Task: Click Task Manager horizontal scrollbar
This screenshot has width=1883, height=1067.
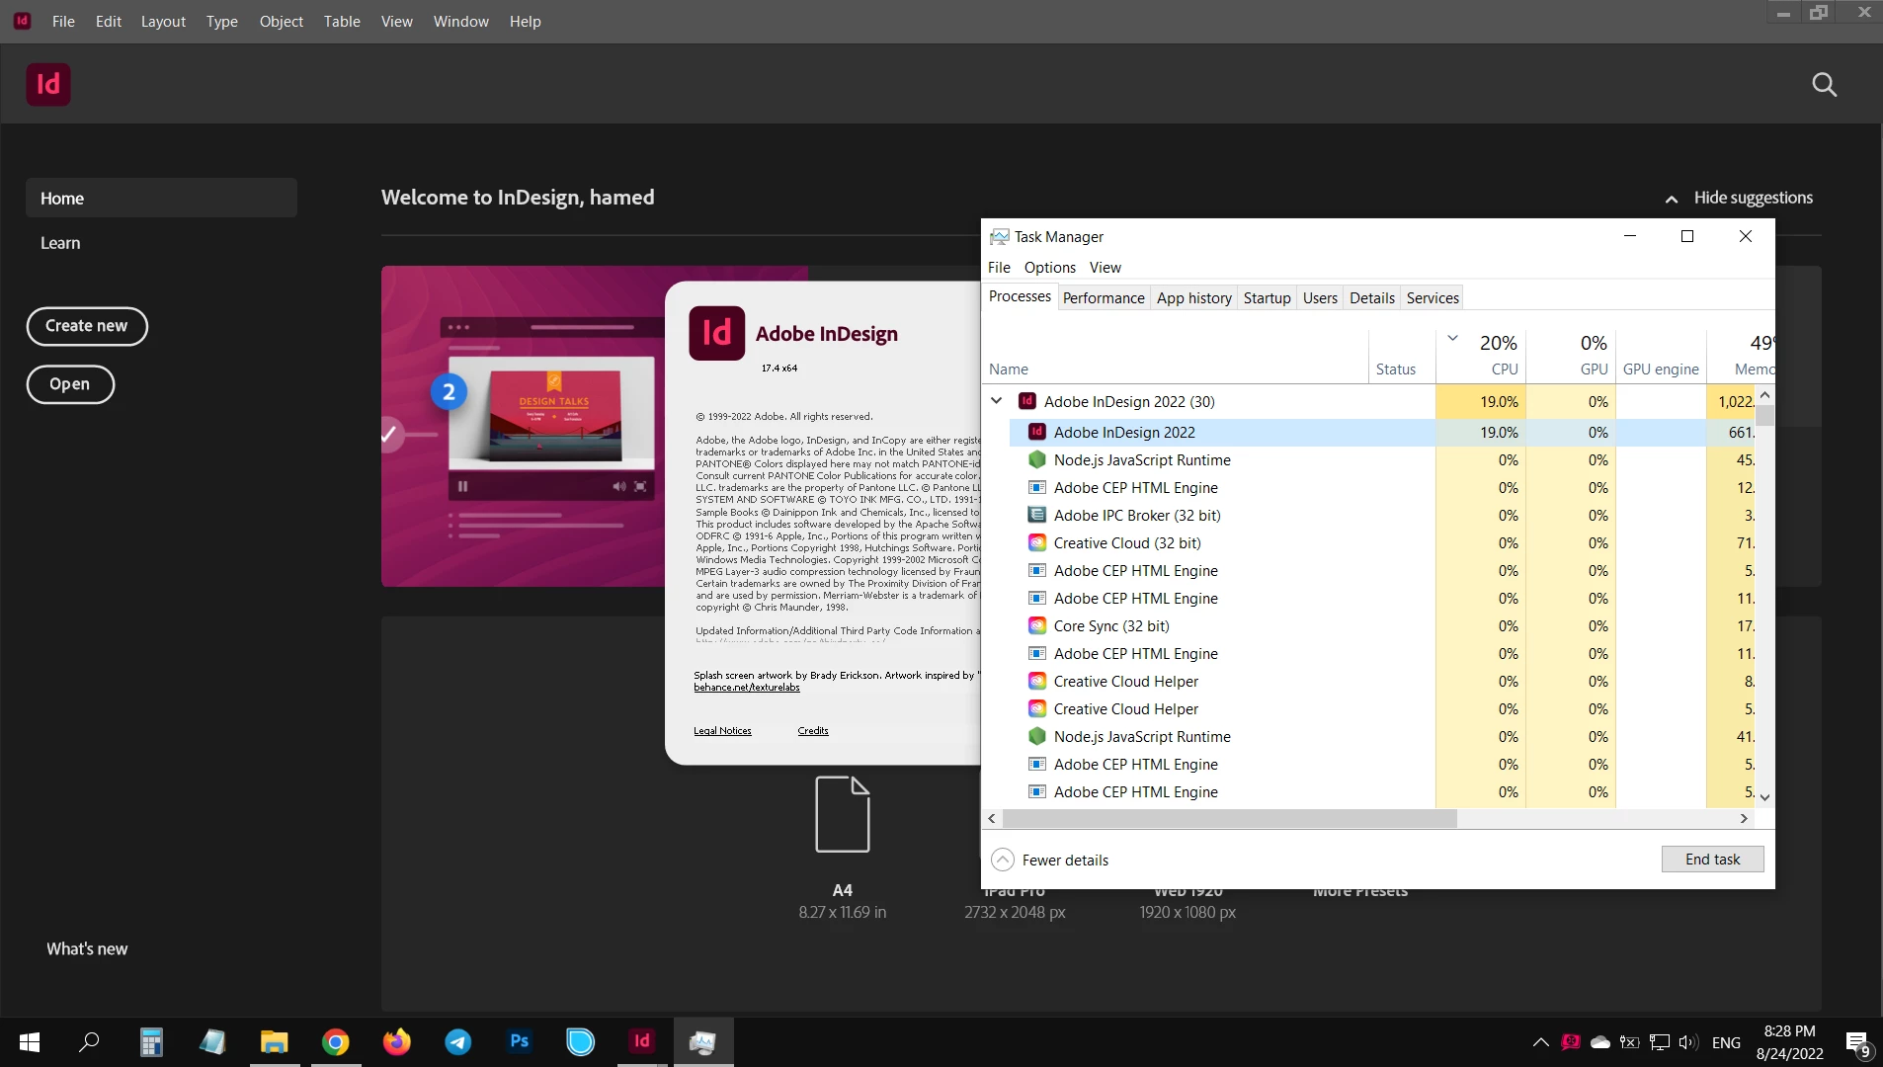Action: (x=1229, y=818)
